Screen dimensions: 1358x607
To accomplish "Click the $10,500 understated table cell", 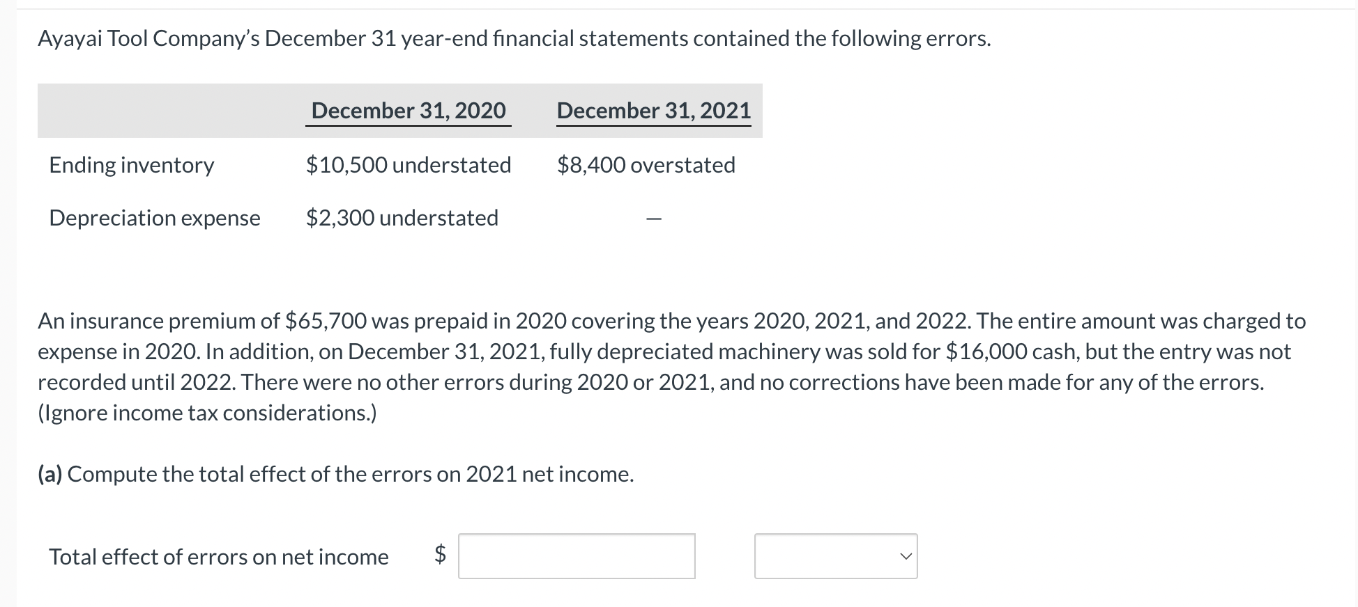I will tap(408, 165).
